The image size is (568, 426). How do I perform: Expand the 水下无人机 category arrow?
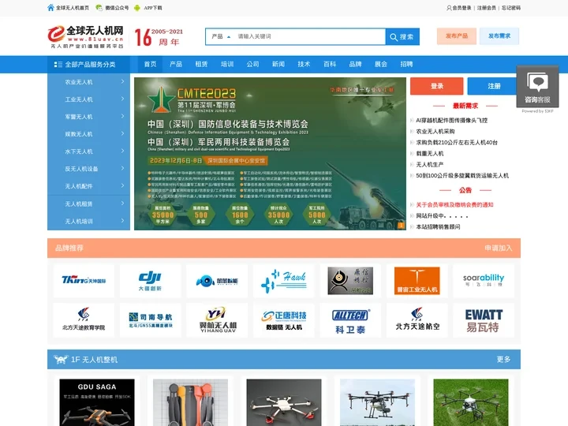coord(122,151)
